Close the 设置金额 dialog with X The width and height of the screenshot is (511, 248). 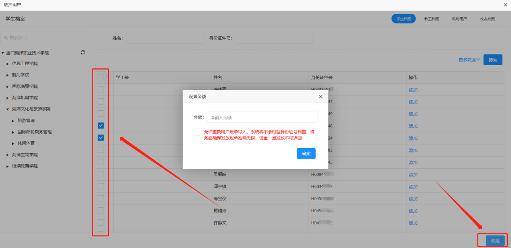click(321, 97)
